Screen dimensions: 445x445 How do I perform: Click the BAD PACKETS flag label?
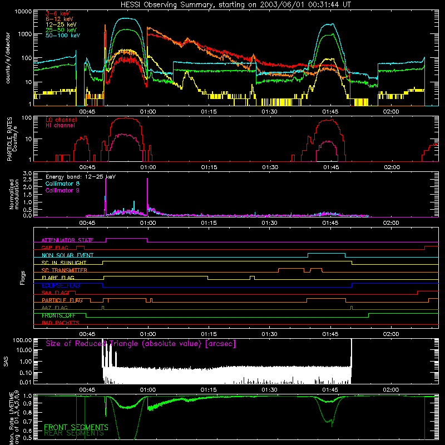click(61, 323)
